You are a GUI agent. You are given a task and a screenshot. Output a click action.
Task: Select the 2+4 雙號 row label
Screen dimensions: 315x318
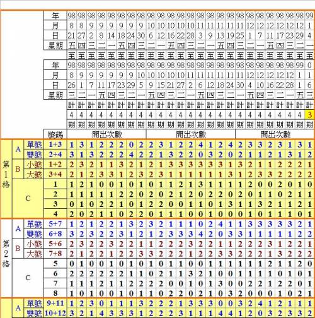[x=55, y=155]
